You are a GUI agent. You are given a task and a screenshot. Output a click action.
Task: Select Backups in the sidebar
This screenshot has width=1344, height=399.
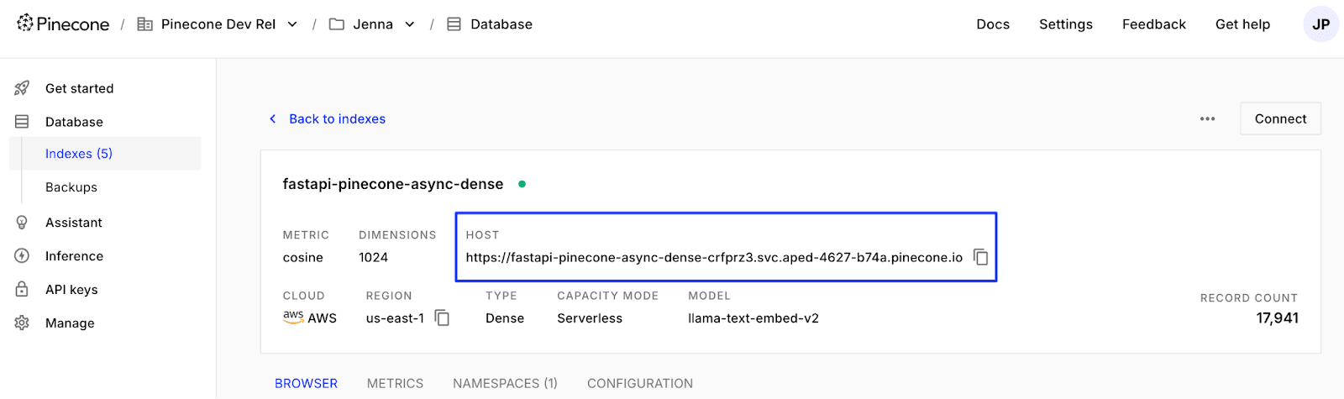(x=71, y=187)
